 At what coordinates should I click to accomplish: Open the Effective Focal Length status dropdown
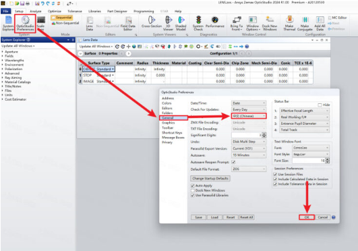pyautogui.click(x=304, y=111)
